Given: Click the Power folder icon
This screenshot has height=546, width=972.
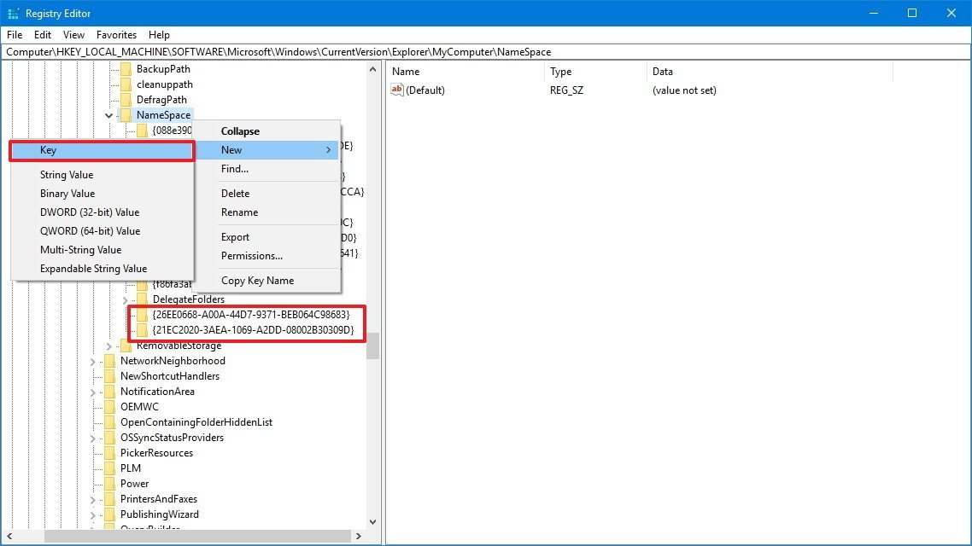Looking at the screenshot, I should coord(109,484).
